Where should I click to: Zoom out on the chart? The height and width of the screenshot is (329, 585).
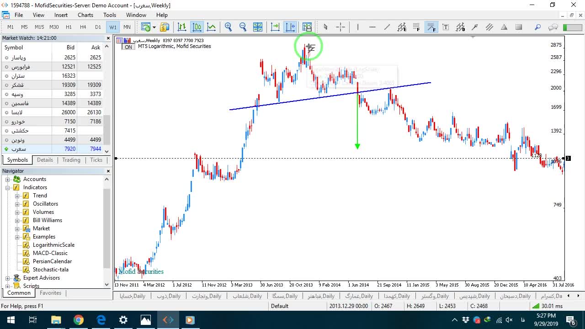point(243,27)
